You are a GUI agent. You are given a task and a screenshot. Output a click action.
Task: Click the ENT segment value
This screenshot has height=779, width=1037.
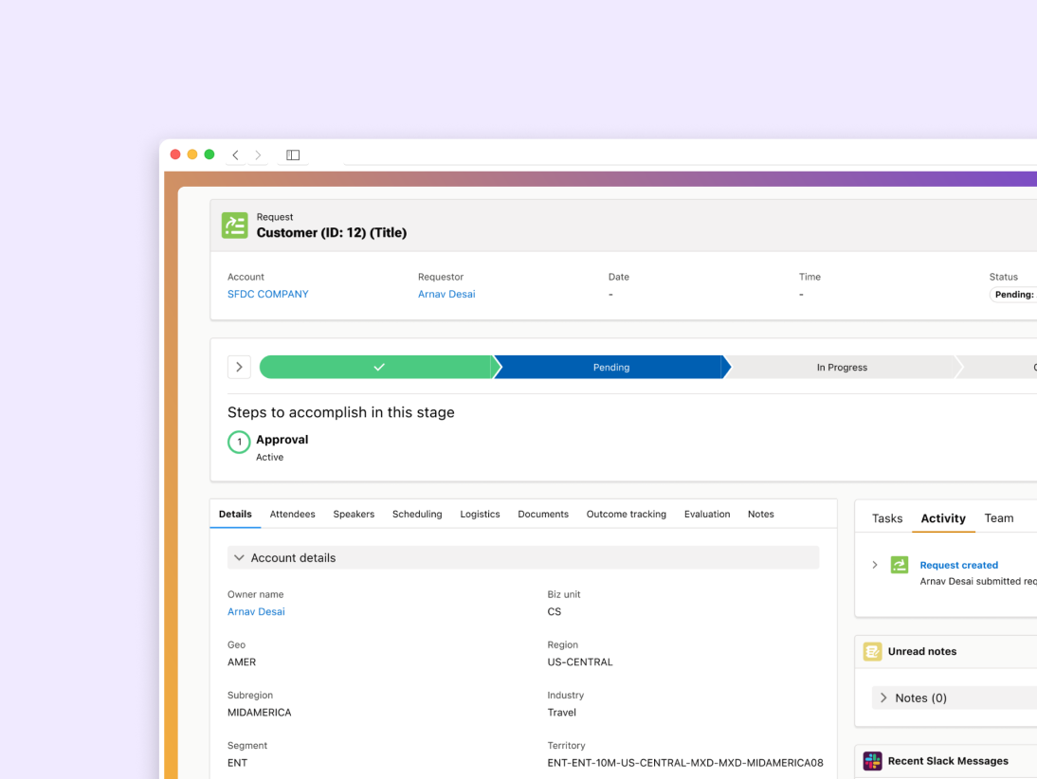(237, 763)
